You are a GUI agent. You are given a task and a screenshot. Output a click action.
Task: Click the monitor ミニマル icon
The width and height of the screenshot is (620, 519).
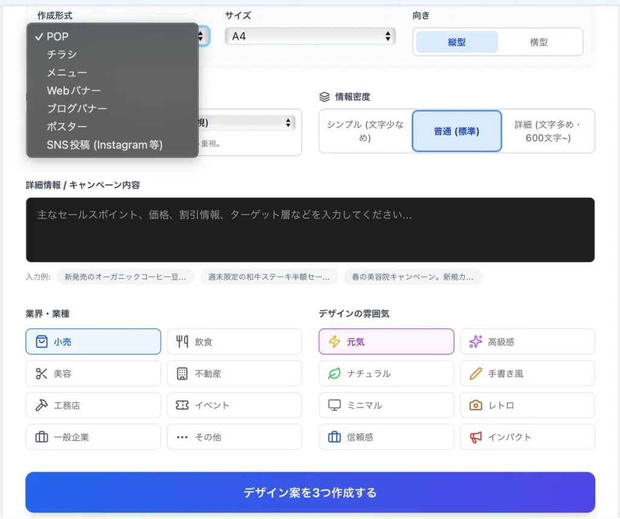click(334, 405)
